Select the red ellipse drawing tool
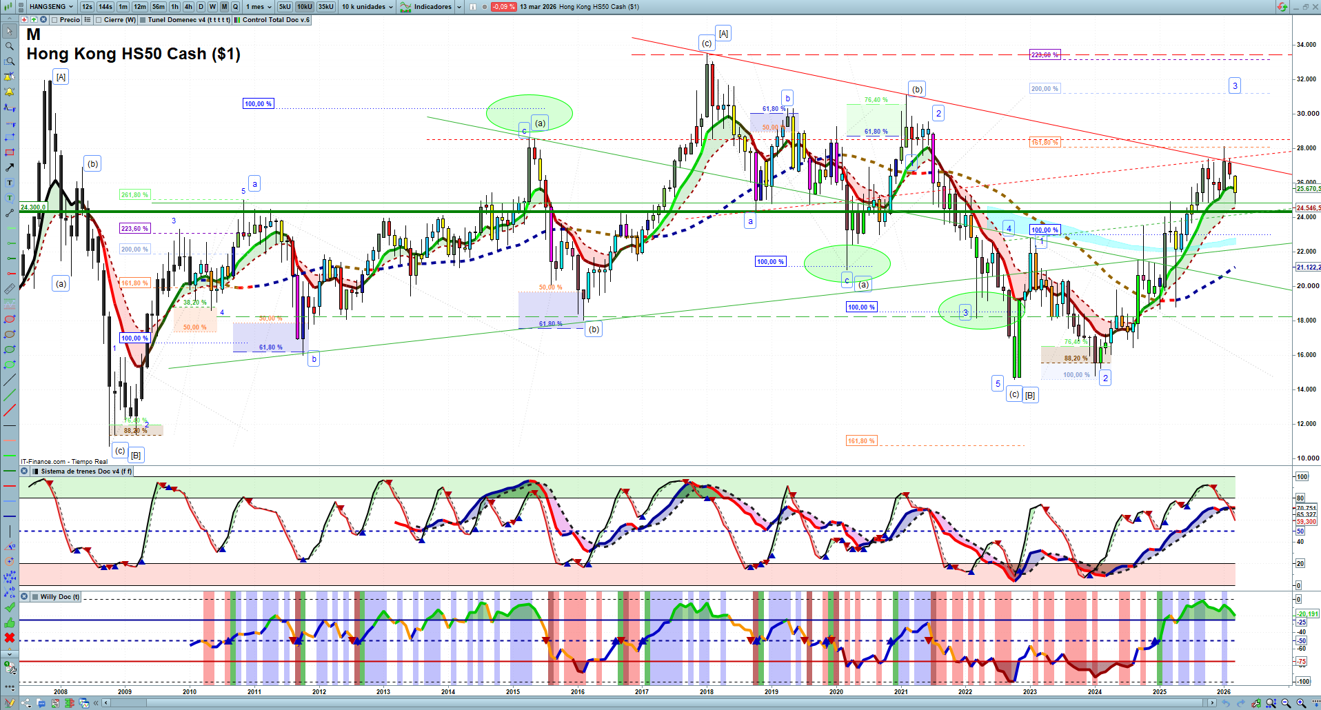Viewport: 1321px width, 710px height. pyautogui.click(x=10, y=319)
